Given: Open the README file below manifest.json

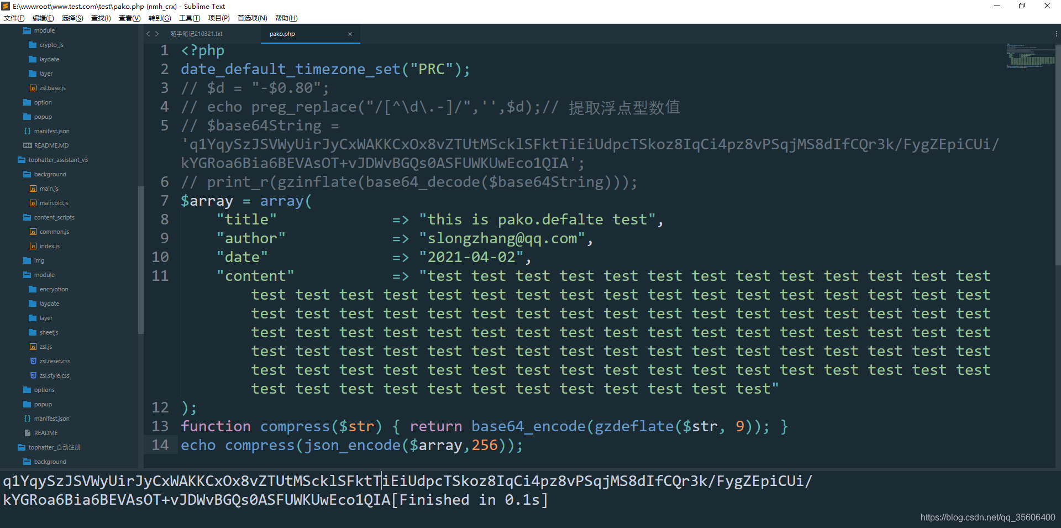Looking at the screenshot, I should point(45,433).
